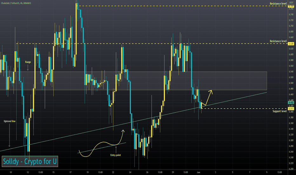The image size is (296, 175).
Task: Click the 5 date label on time axis
Action: 232,172
